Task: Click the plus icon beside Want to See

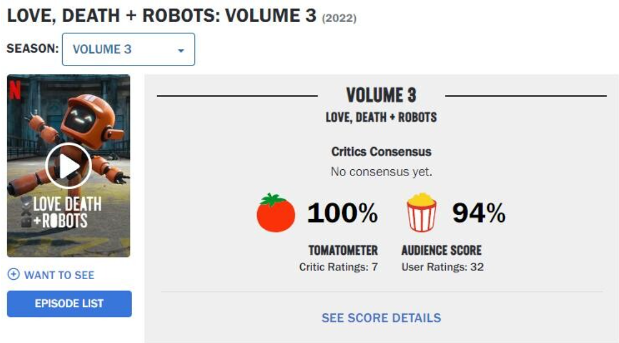Action: pos(13,275)
